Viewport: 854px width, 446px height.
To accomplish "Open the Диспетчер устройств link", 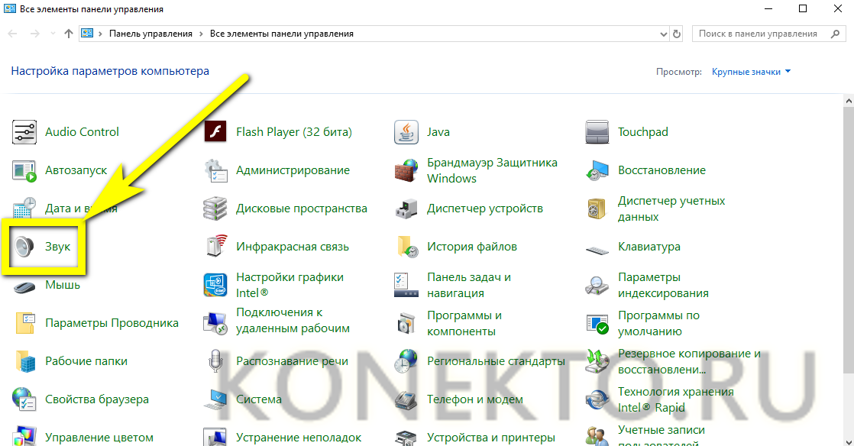I will point(484,208).
